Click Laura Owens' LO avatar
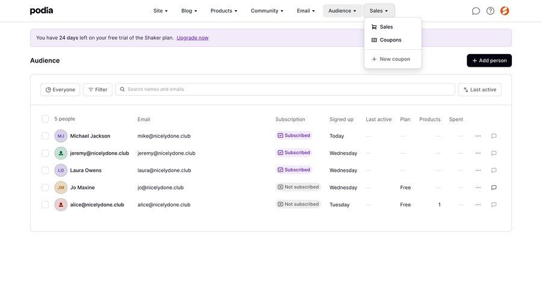 tap(61, 170)
